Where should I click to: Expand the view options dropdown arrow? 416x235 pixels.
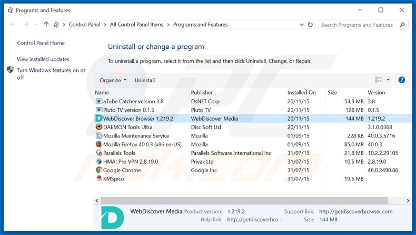(x=388, y=80)
